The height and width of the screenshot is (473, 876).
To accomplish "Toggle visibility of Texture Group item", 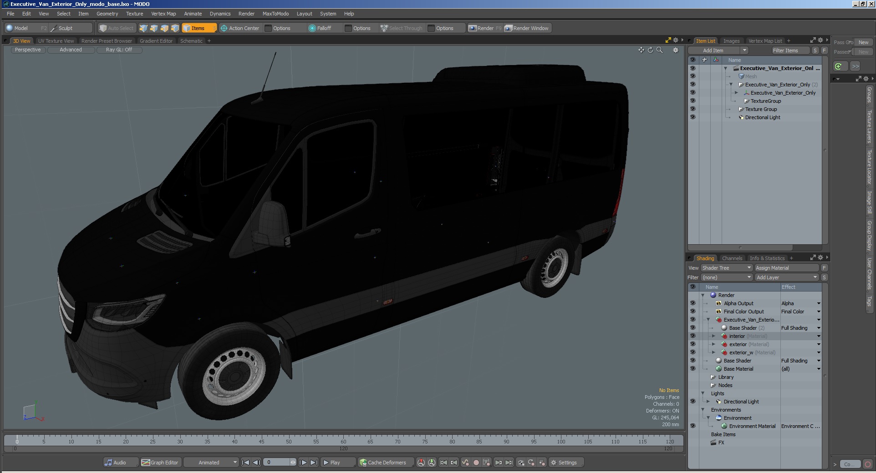I will pos(693,109).
